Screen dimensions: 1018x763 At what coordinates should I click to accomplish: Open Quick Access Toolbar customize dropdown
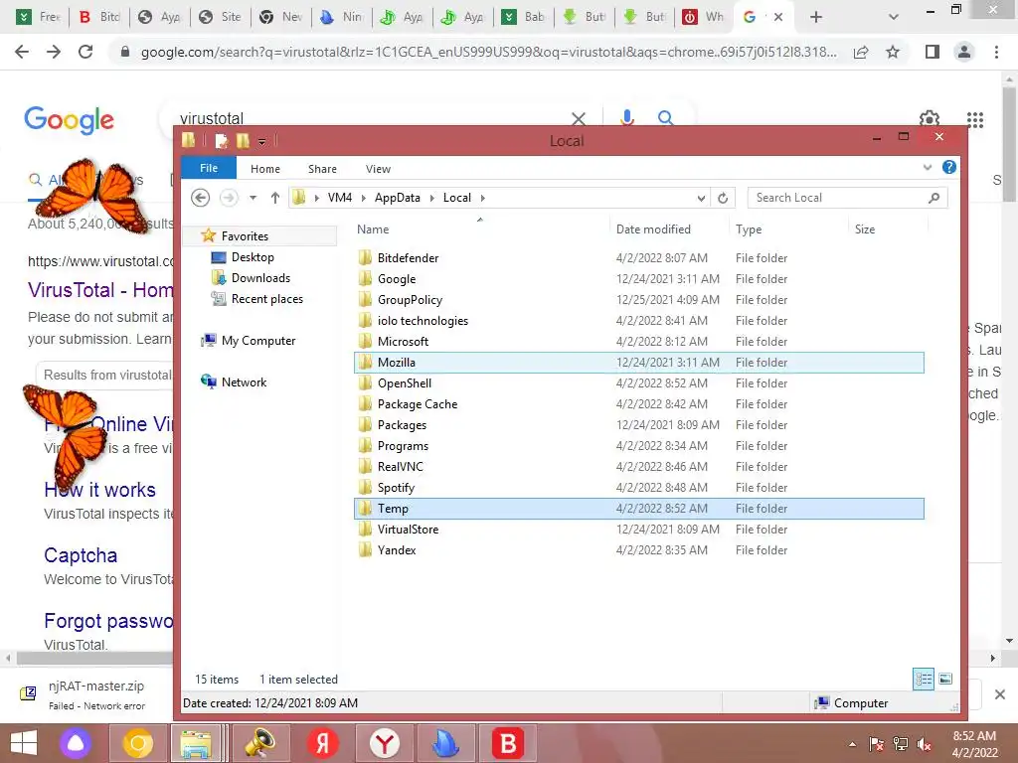click(262, 141)
